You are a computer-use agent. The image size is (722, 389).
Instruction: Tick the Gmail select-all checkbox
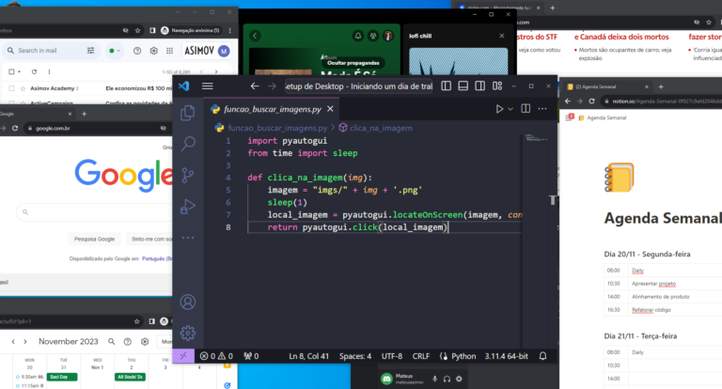point(11,71)
